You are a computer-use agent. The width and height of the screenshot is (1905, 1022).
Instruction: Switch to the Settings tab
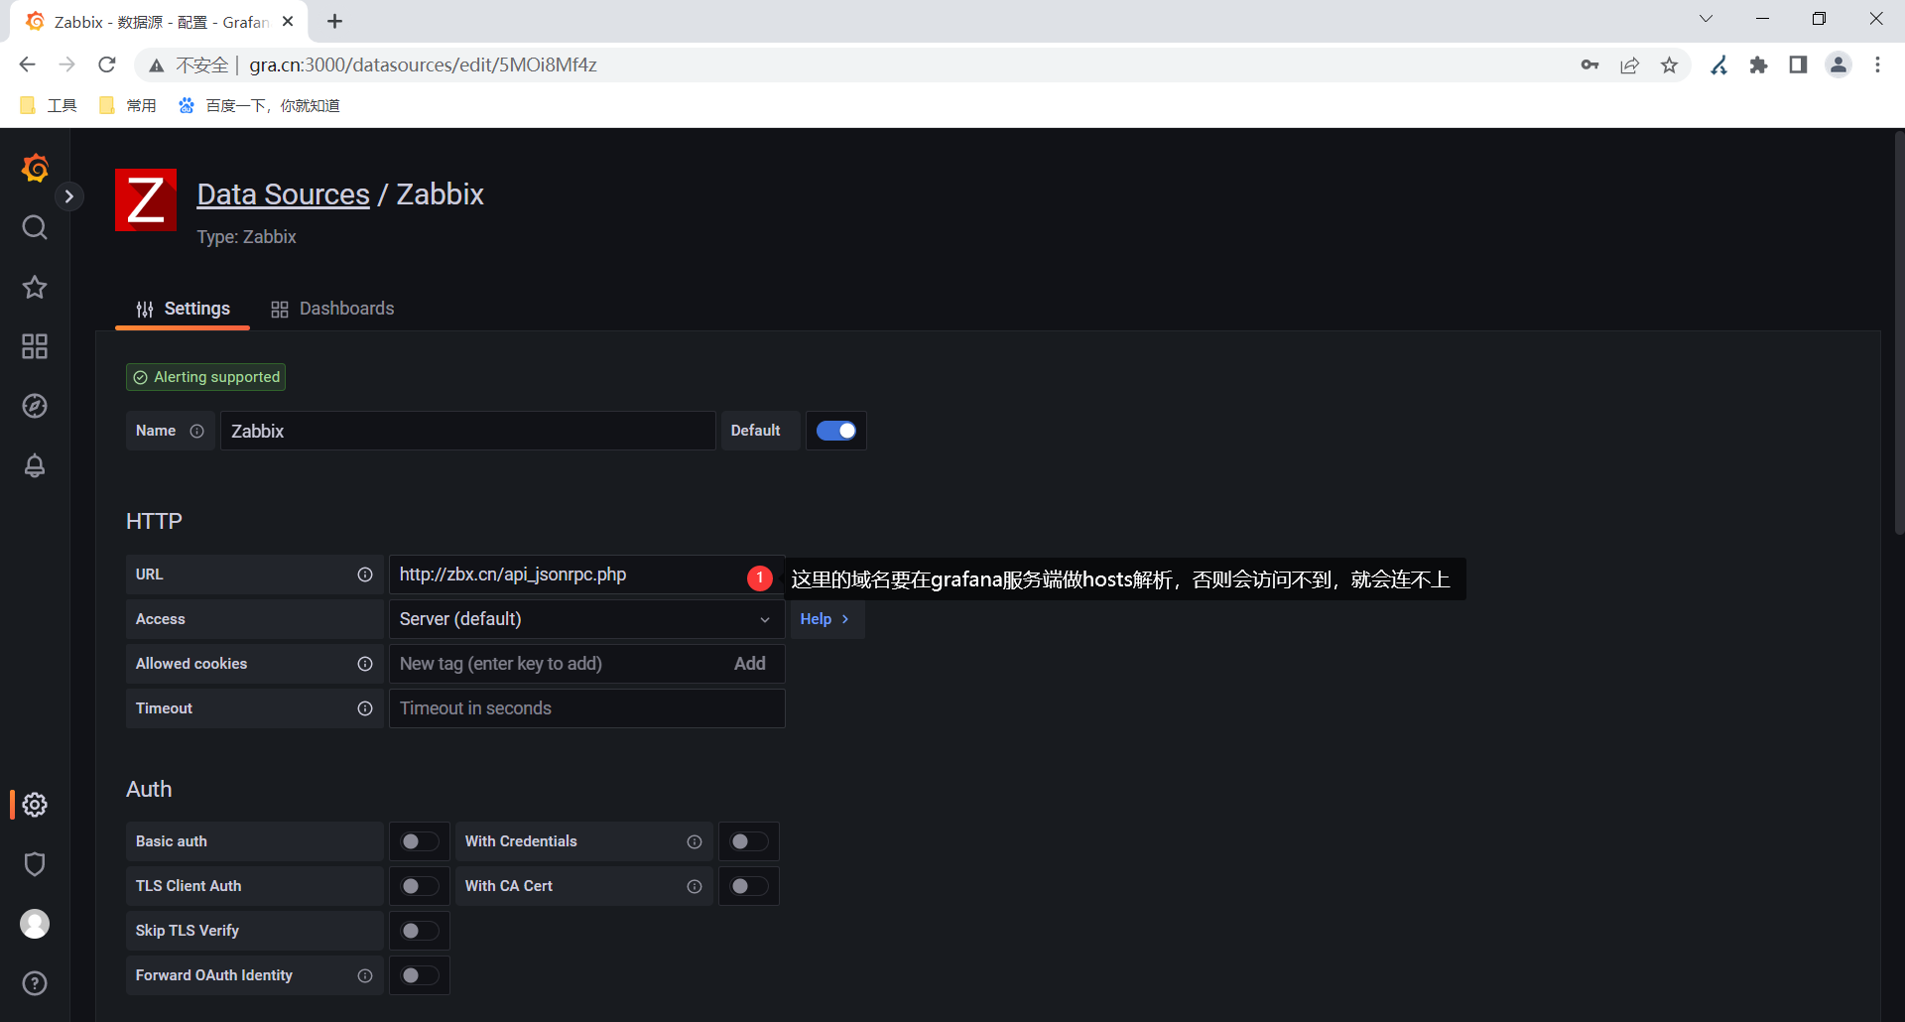tap(183, 309)
